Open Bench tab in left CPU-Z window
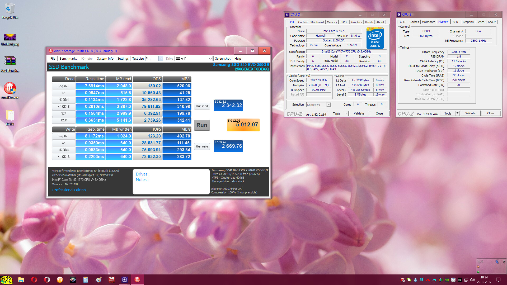This screenshot has height=285, width=507. click(369, 22)
